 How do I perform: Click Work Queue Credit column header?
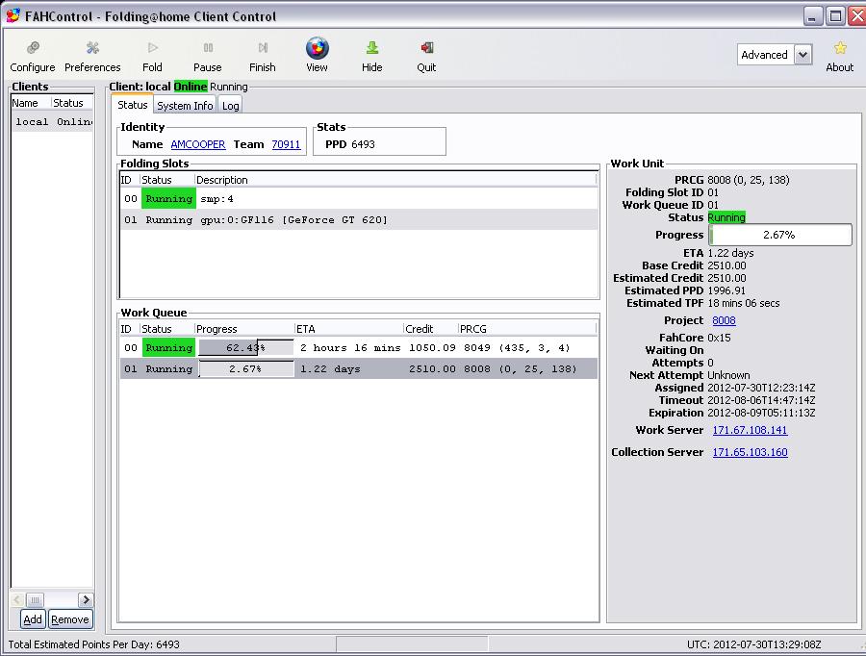[x=431, y=329]
